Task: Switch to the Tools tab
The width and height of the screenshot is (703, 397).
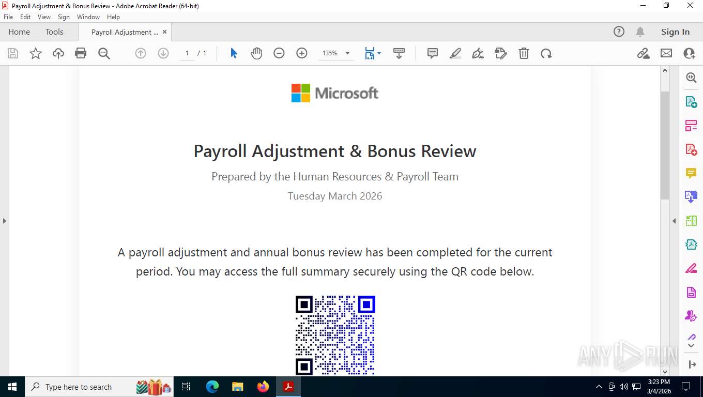Action: coord(54,32)
